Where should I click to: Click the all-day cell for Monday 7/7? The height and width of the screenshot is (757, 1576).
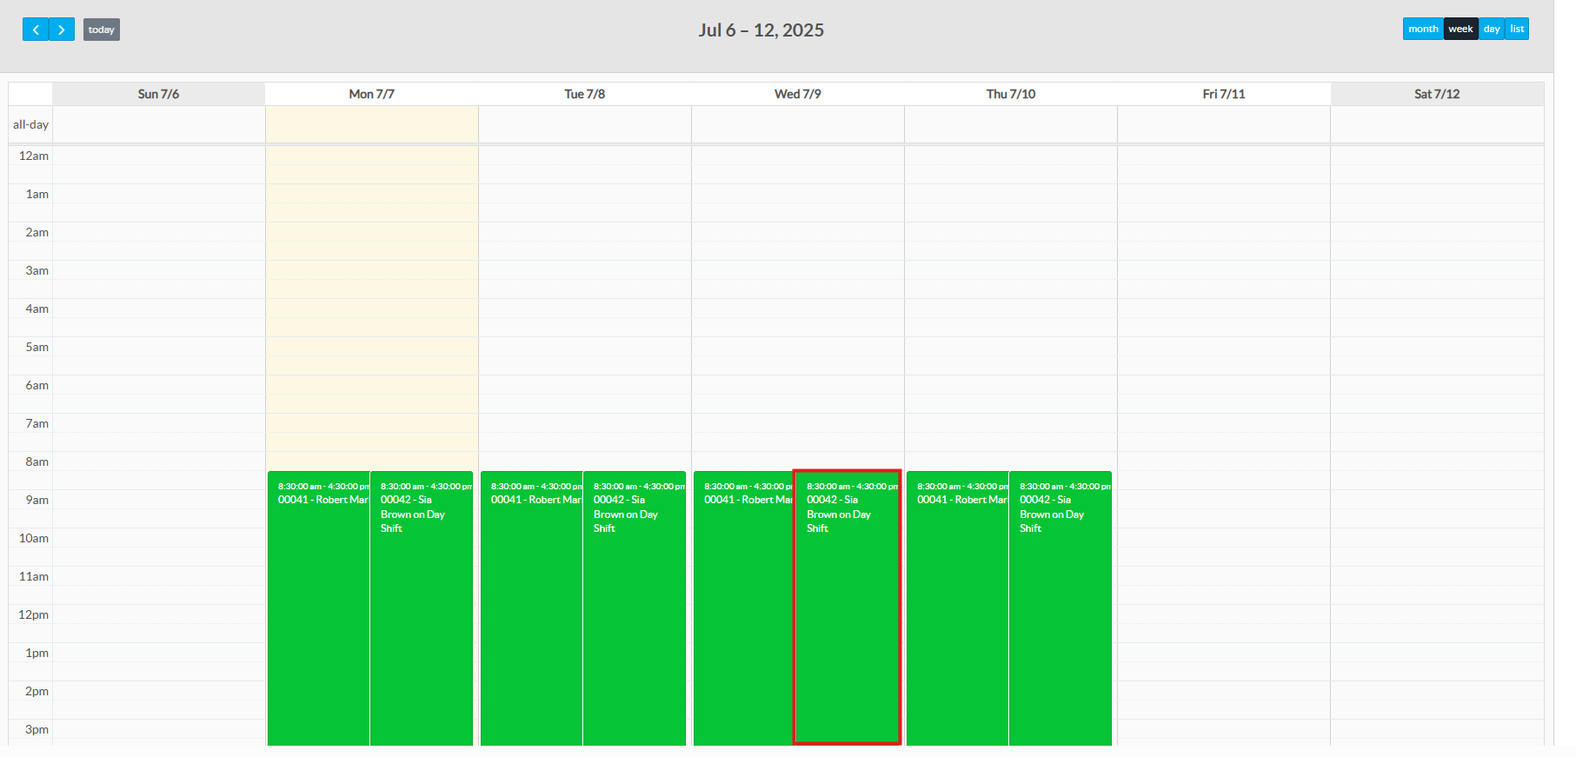371,124
